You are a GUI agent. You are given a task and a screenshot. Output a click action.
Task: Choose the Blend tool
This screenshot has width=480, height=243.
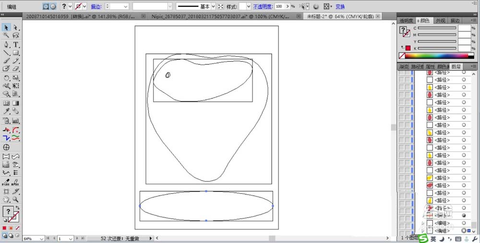coord(16,111)
